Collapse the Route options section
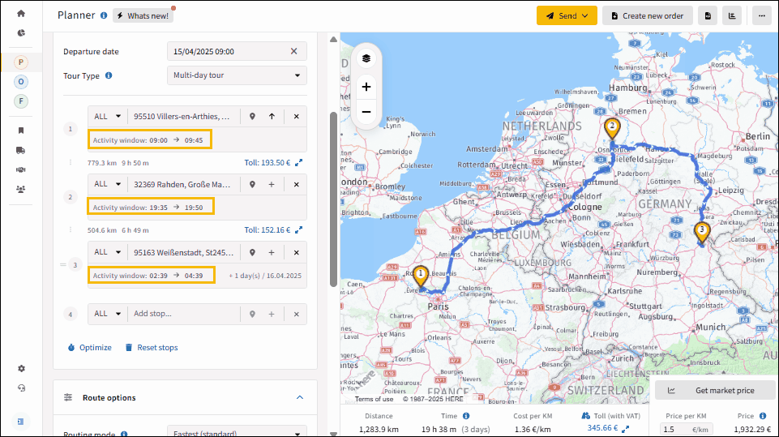The width and height of the screenshot is (779, 437). [x=300, y=397]
